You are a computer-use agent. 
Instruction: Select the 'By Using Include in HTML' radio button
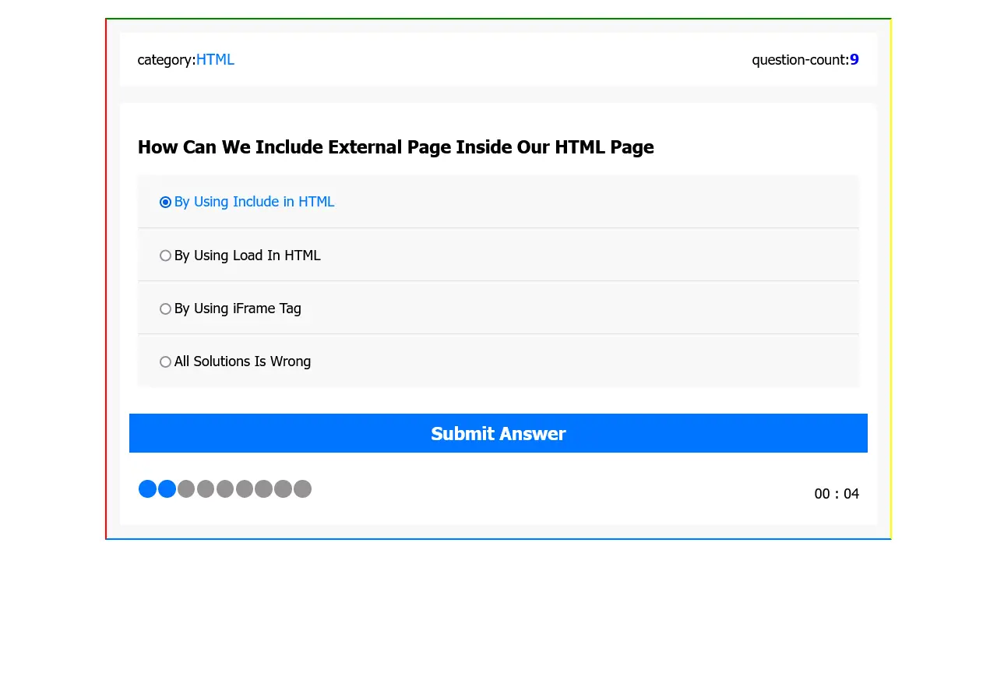click(165, 203)
